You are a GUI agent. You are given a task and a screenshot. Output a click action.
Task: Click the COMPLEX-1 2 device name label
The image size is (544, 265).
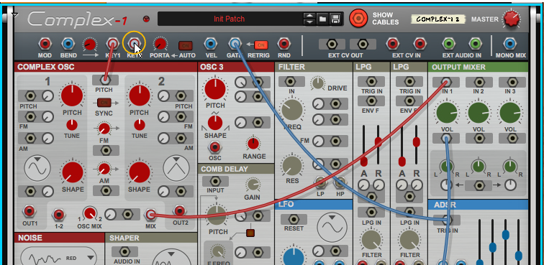(x=438, y=19)
